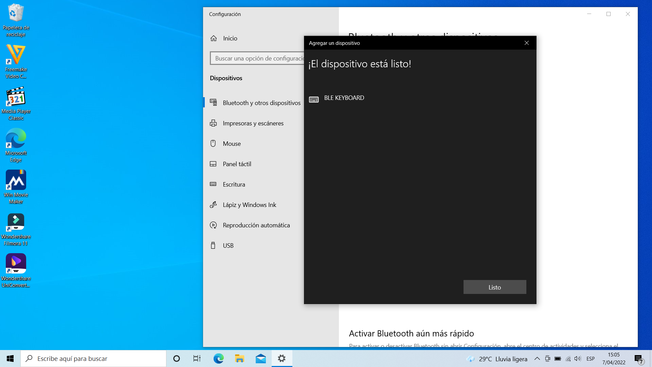Select Bluetooth y otros dispositivos page
This screenshot has height=367, width=652.
(x=261, y=103)
